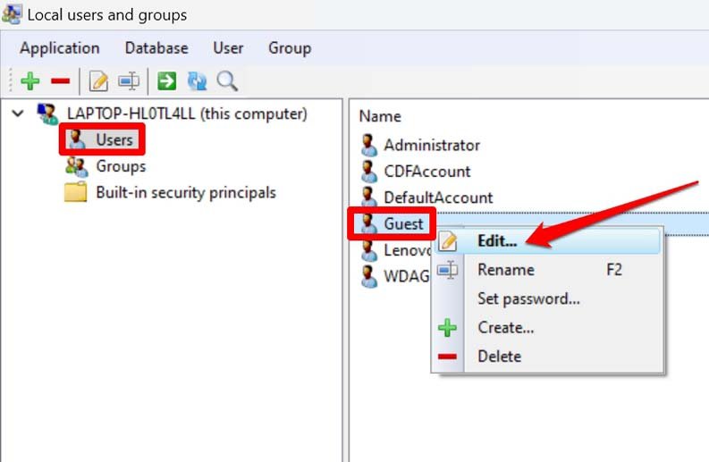Select Delete in the context menu
This screenshot has height=462, width=709.
(499, 357)
